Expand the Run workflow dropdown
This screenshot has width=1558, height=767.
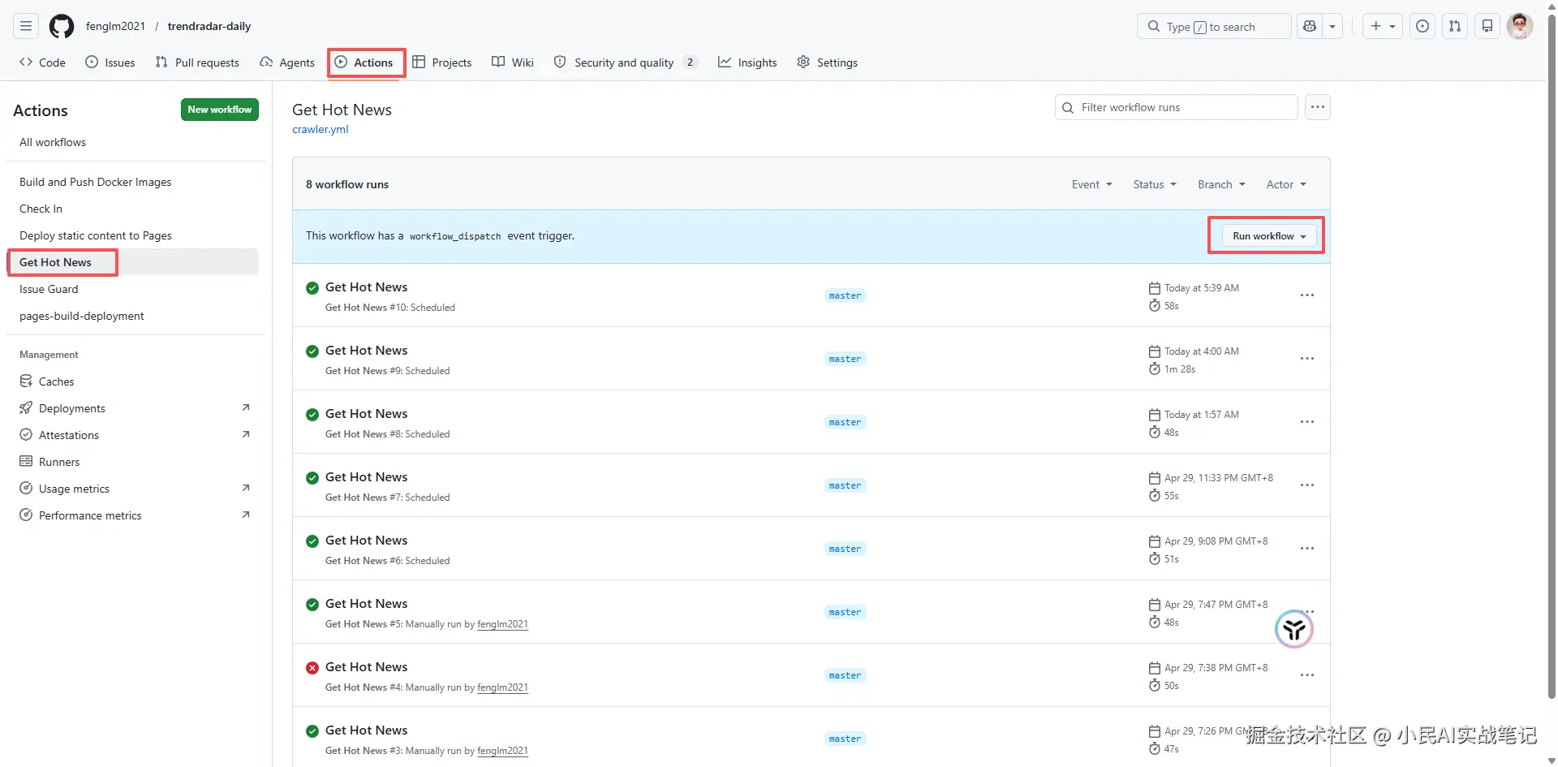1268,236
